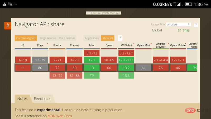Viewport: 211px width, 119px height.
Task: Switch to Date relative view
Action: [67, 38]
